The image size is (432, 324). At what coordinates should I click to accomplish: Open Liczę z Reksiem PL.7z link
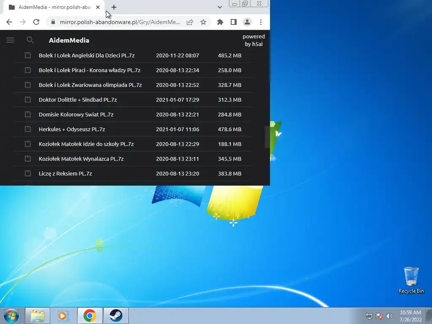[x=65, y=173]
